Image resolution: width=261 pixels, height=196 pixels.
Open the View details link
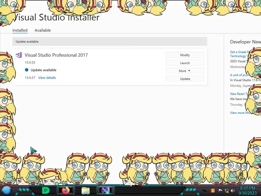click(x=47, y=78)
